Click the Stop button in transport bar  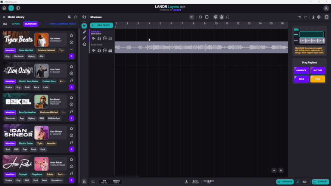(207, 17)
